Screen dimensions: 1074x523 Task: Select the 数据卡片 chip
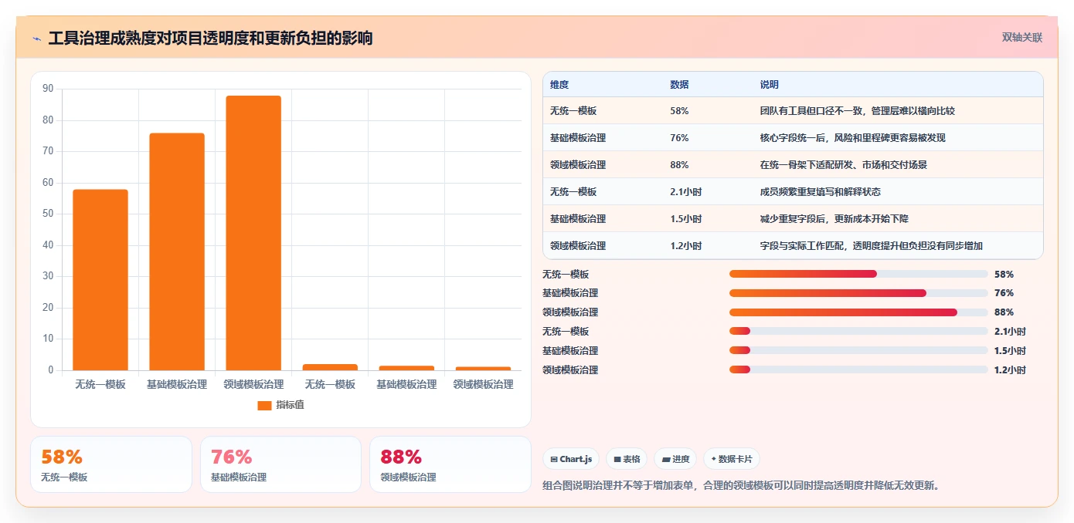pyautogui.click(x=732, y=459)
